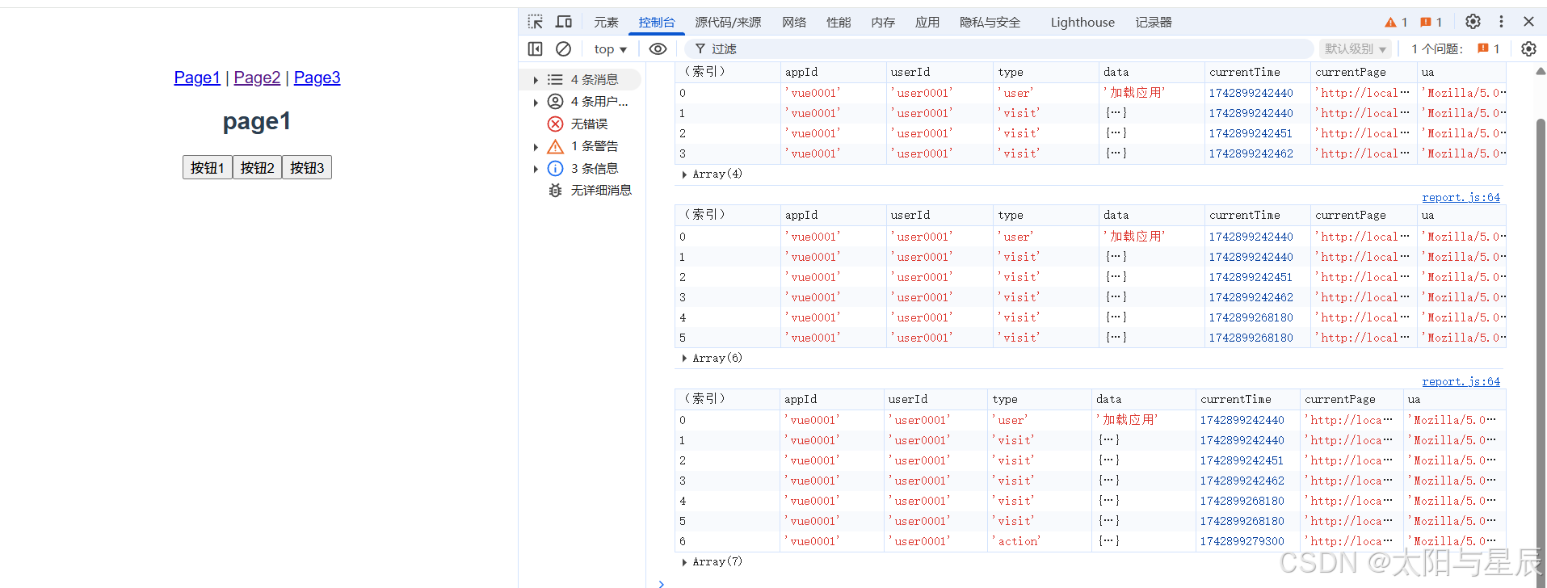Image resolution: width=1547 pixels, height=588 pixels.
Task: Open the 默认级别 log level dropdown
Action: [1356, 48]
